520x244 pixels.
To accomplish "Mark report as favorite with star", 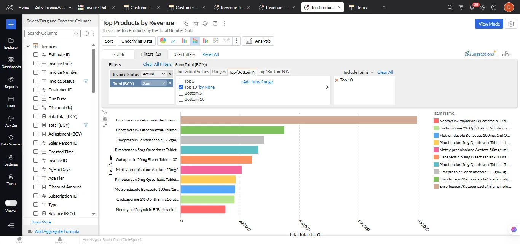I will (x=196, y=23).
